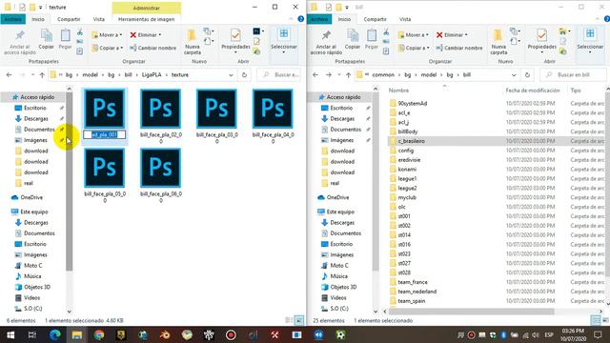Open notification center in taskbar

598,334
